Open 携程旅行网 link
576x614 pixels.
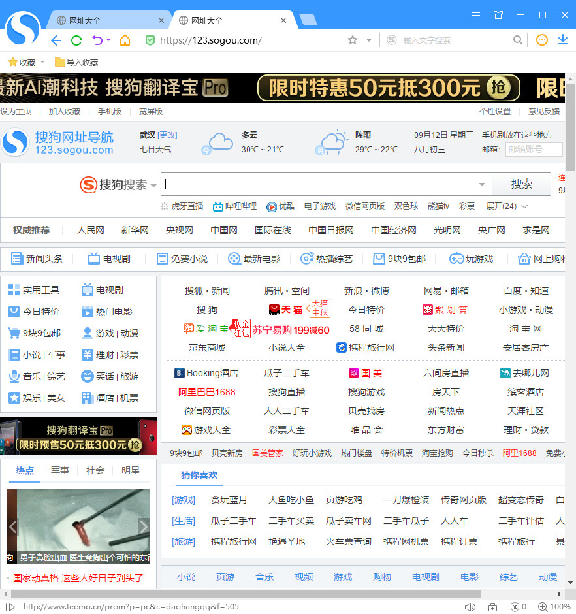365,347
